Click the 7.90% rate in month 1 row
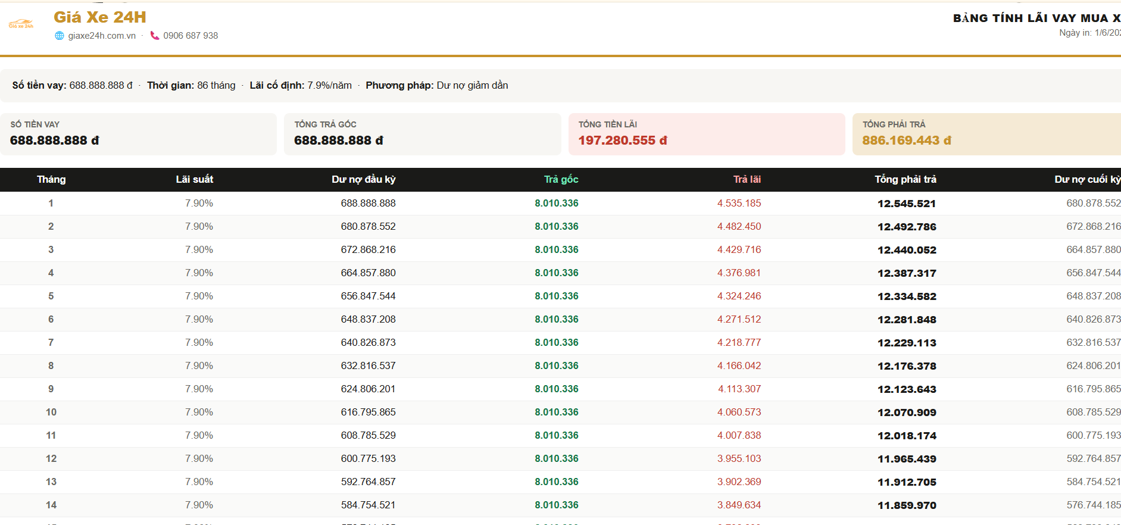1121x525 pixels. tap(199, 203)
